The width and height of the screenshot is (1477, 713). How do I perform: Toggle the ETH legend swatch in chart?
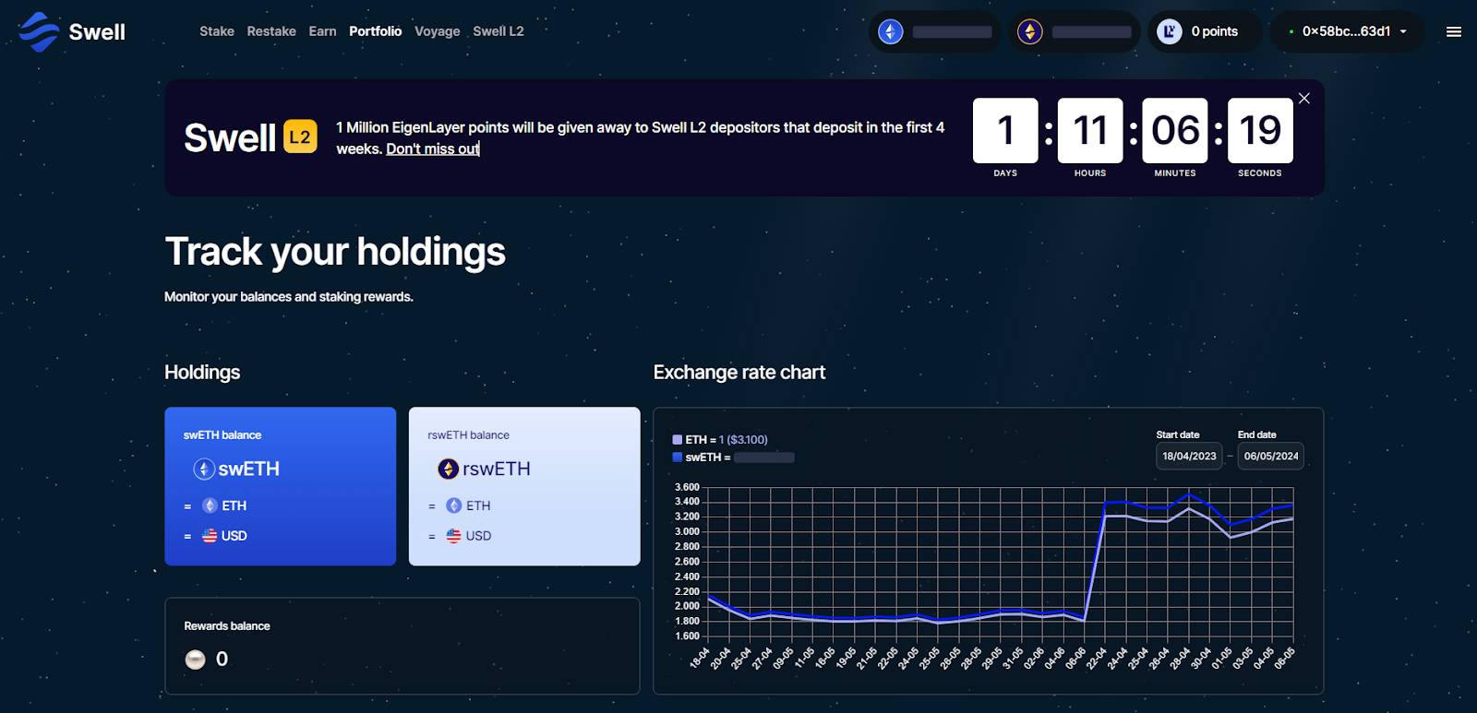pos(678,440)
